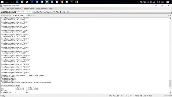Open the Window menu
Image resolution: width=172 pixels, height=97 pixels.
click(x=44, y=9)
